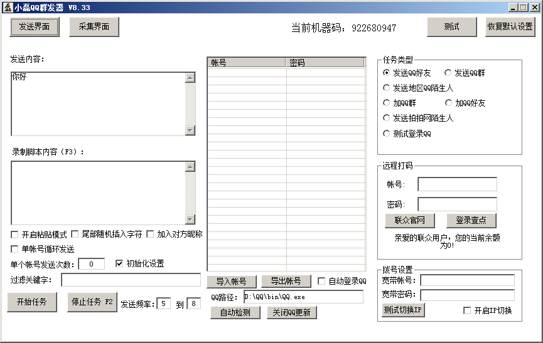Select the 发送地区QQ陌生人 radio option
This screenshot has height=343, width=543.
click(387, 88)
